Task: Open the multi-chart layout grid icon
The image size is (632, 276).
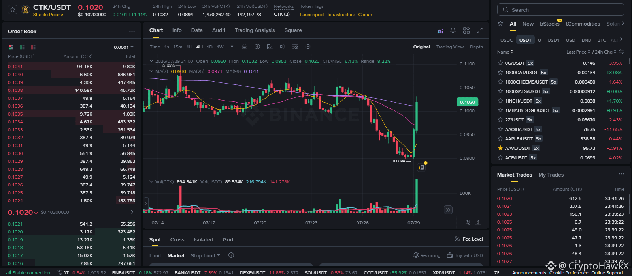Action: [466, 30]
